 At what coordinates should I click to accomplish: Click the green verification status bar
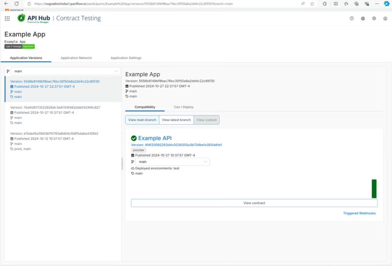(x=374, y=189)
